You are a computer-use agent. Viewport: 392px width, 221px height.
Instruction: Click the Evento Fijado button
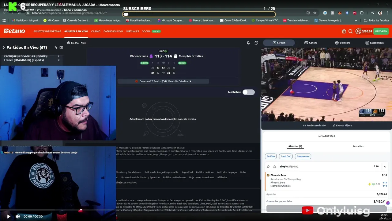tap(342, 126)
